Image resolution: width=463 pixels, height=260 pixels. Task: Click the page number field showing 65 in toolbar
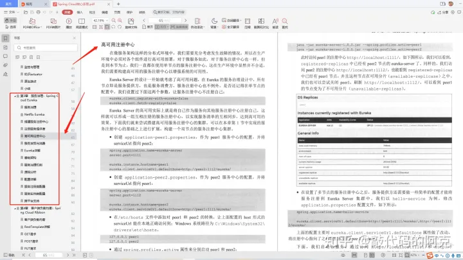165,21
